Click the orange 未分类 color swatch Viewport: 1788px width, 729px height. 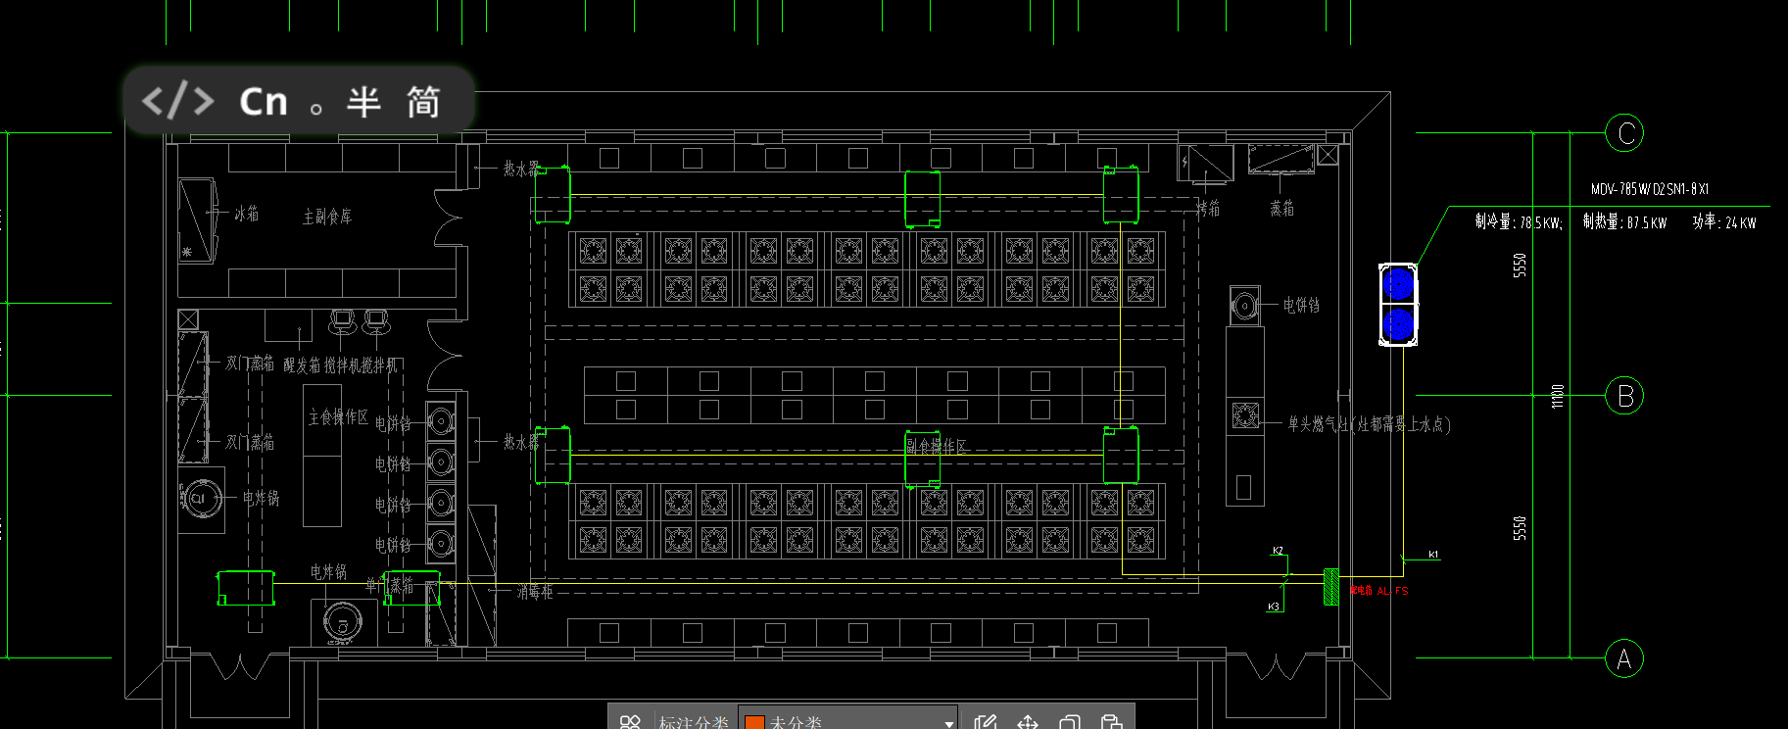tap(754, 723)
